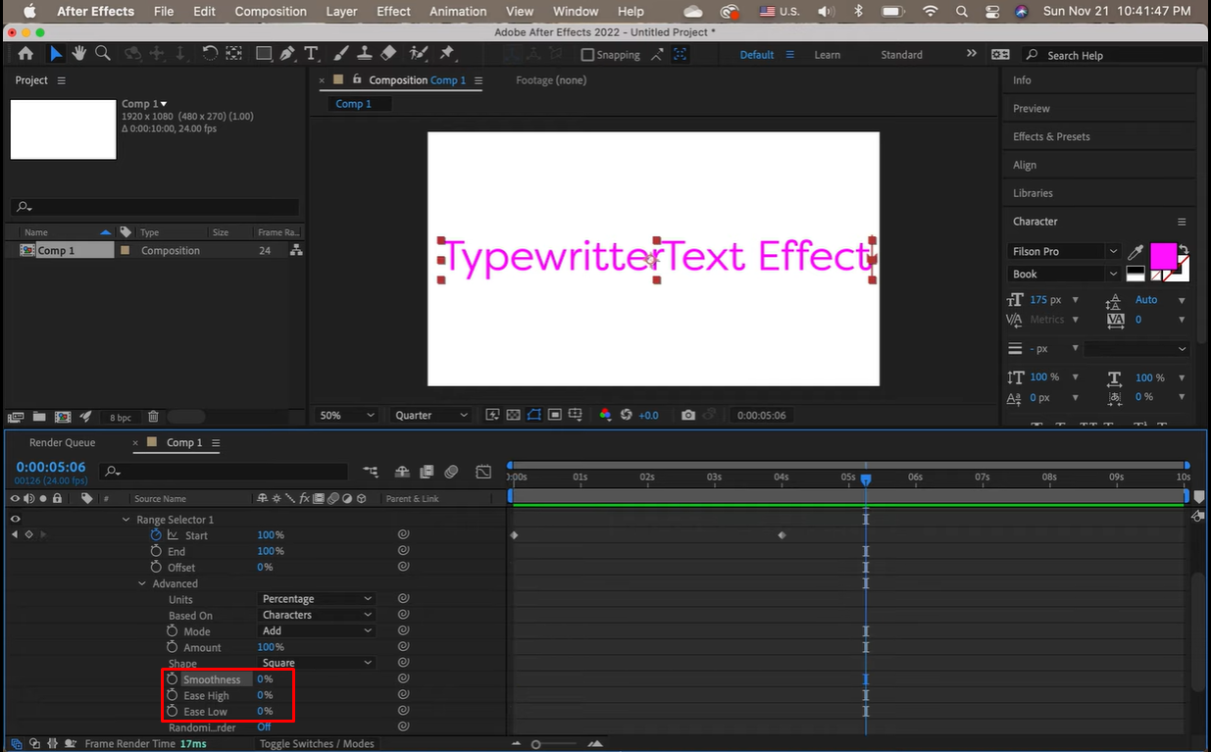The height and width of the screenshot is (752, 1211).
Task: Select the Zoom magnifier tool
Action: (103, 54)
